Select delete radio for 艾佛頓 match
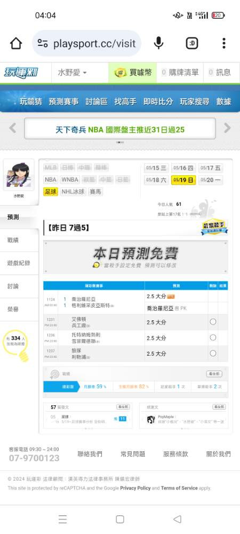The width and height of the screenshot is (240, 534). pos(213,322)
